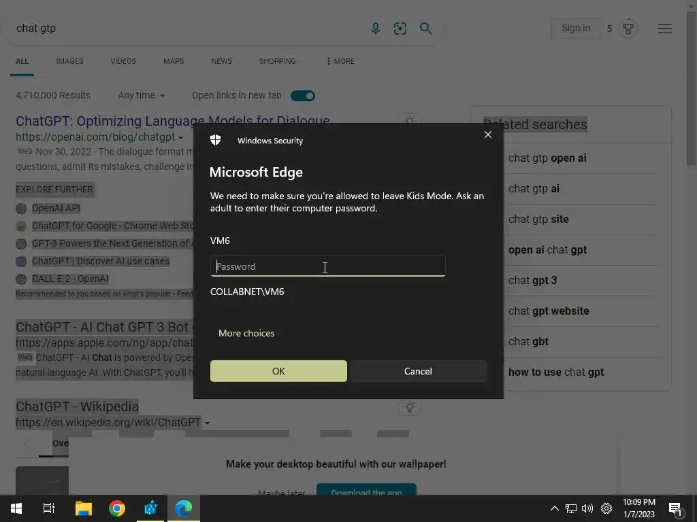Open ChatGPT Discover AI use cases link

[101, 262]
